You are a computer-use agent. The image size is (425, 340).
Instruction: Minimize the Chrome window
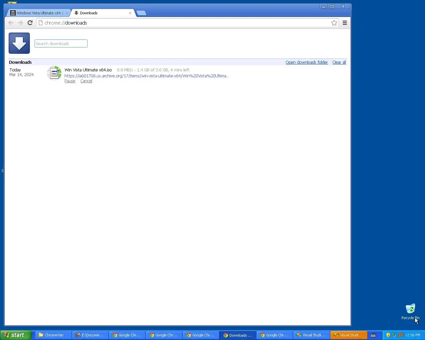point(324,6)
